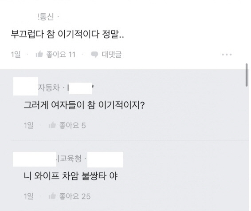Open the 통신 commenter profile
Screen dimensions: 251x211
click(x=46, y=17)
